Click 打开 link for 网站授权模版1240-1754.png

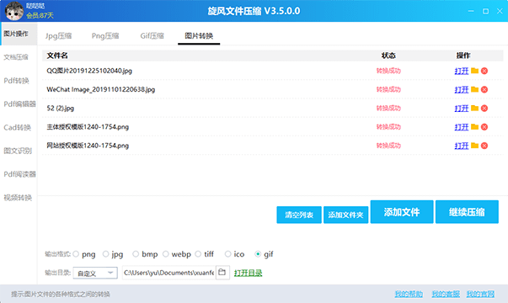point(462,146)
